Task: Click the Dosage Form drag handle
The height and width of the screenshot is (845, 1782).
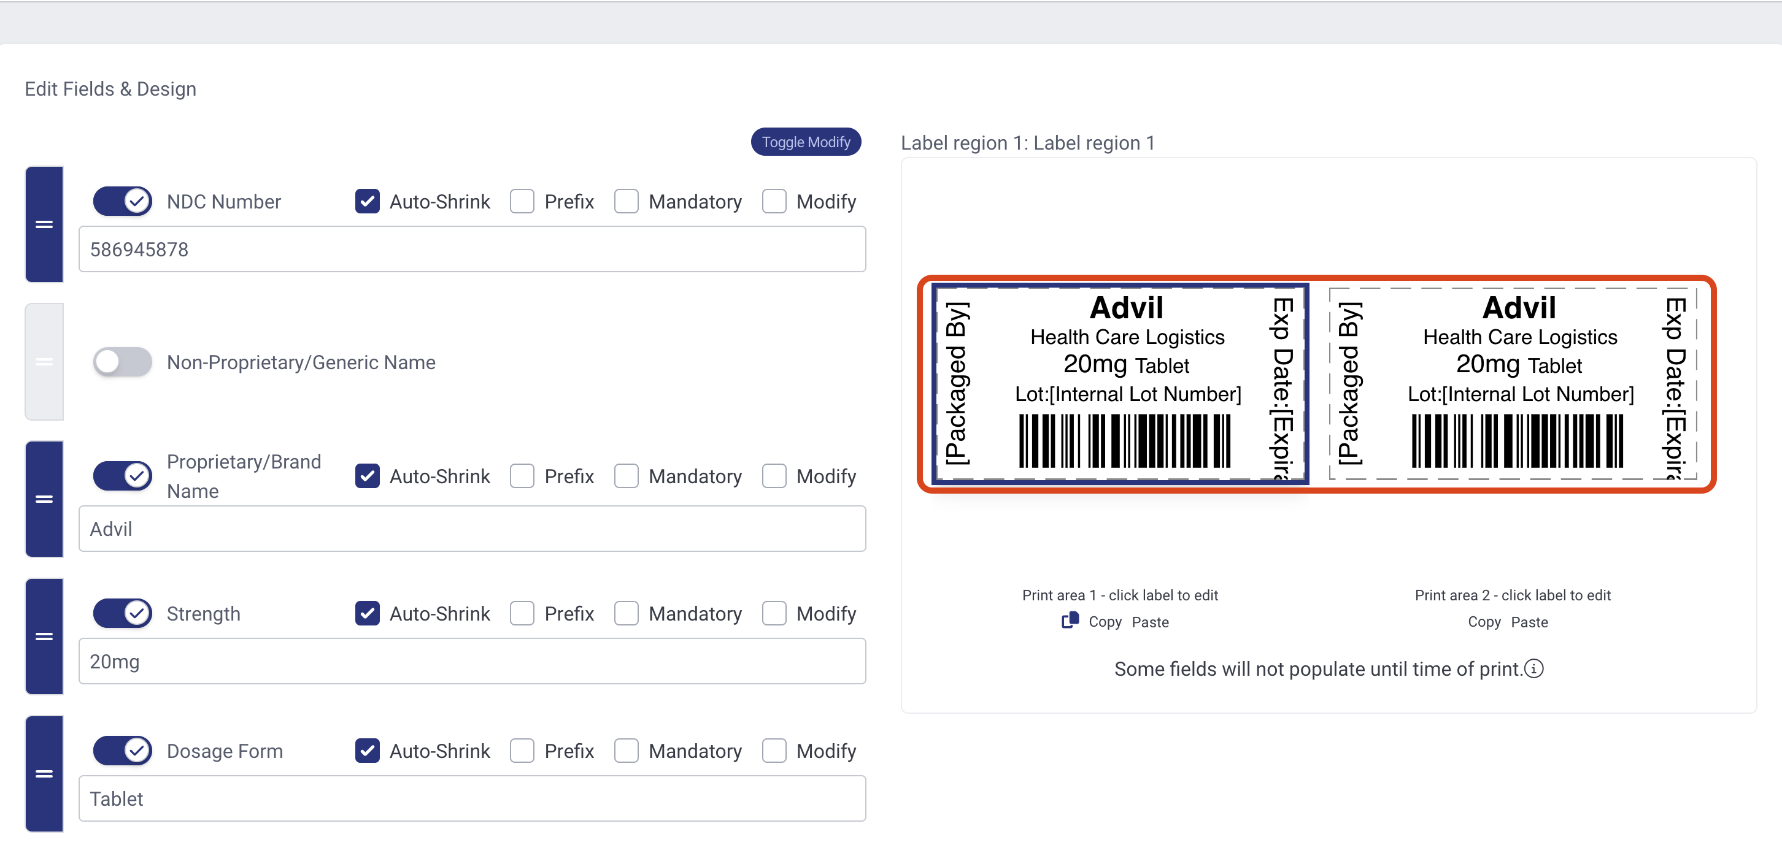Action: (44, 773)
